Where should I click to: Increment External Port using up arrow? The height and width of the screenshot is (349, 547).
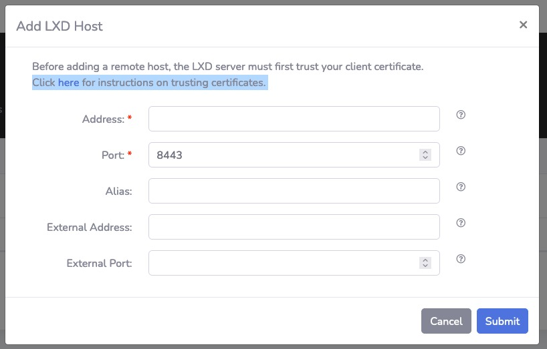[x=425, y=260]
